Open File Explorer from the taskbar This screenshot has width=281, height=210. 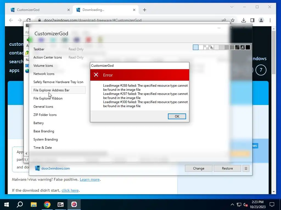click(x=33, y=205)
